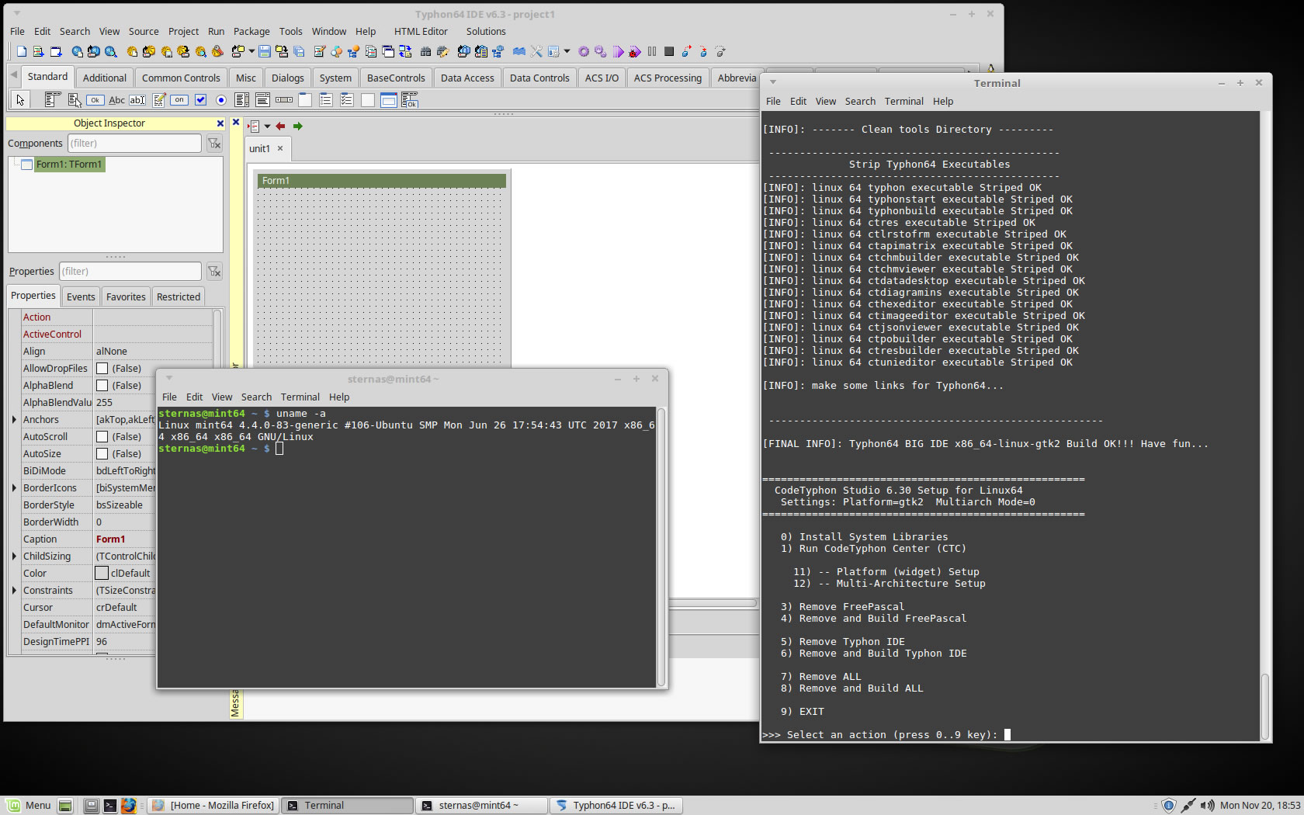Screen dimensions: 1304x815
Task: Click the component filter clear button
Action: tap(214, 144)
